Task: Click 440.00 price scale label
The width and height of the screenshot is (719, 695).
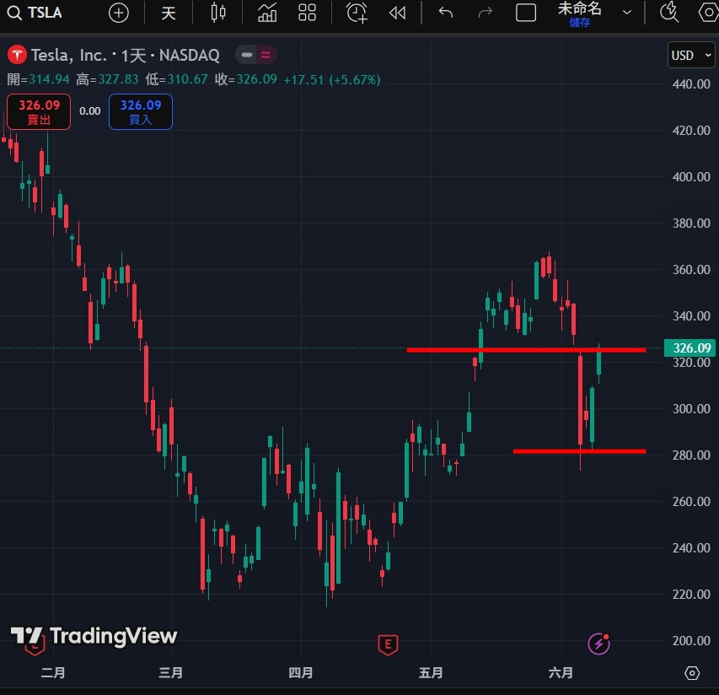Action: [691, 84]
